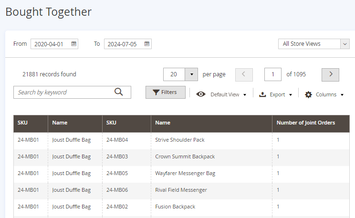Expand the Export options dropdown

pyautogui.click(x=291, y=95)
